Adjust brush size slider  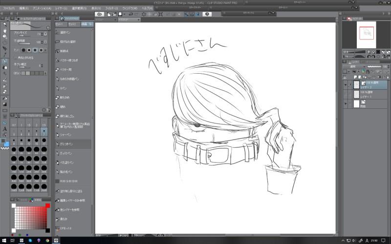coord(24,36)
